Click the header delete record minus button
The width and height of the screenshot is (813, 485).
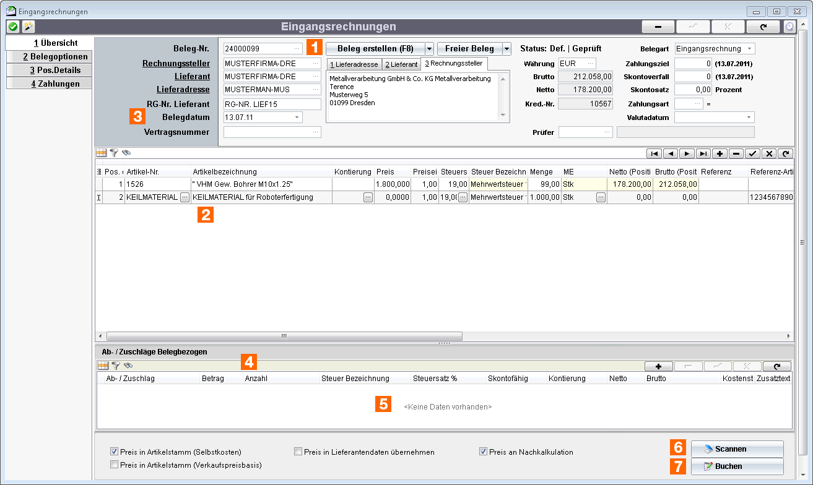658,27
